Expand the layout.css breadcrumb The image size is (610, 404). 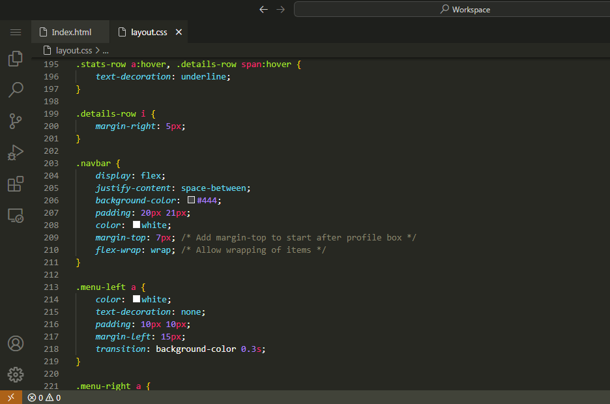tap(74, 50)
